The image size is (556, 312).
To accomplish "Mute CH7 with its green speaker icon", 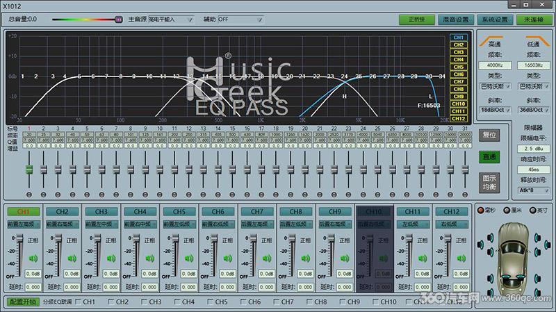I will tap(267, 258).
